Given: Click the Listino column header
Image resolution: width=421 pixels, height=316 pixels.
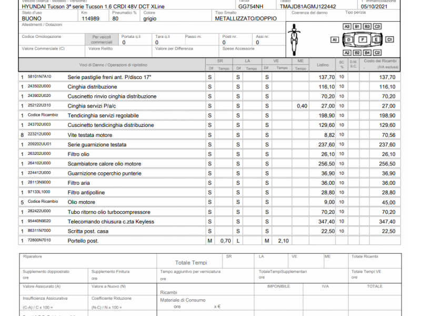Looking at the screenshot, I should point(323,65).
